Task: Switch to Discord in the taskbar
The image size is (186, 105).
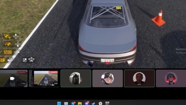Action: [x=87, y=103]
